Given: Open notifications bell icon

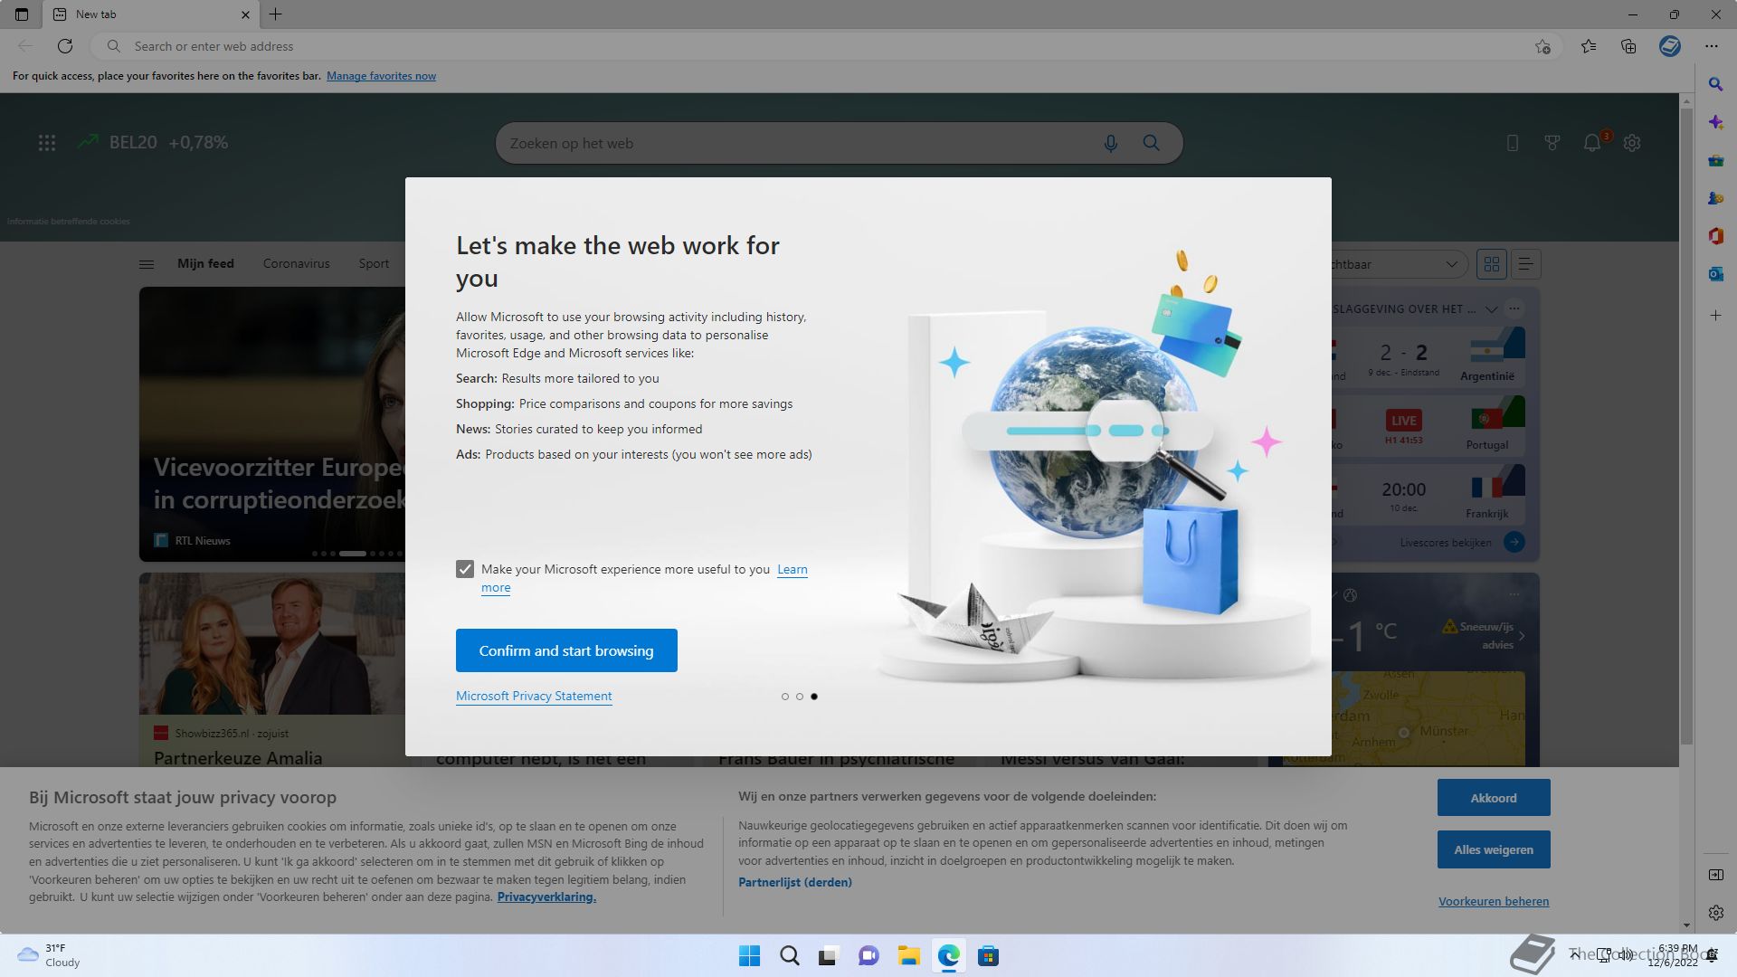Looking at the screenshot, I should point(1592,143).
